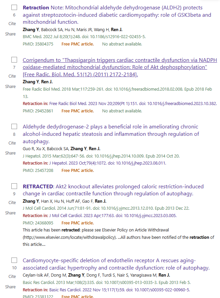Click Share for result 9
Viewport: 220px width, 298px height.
tap(10, 213)
